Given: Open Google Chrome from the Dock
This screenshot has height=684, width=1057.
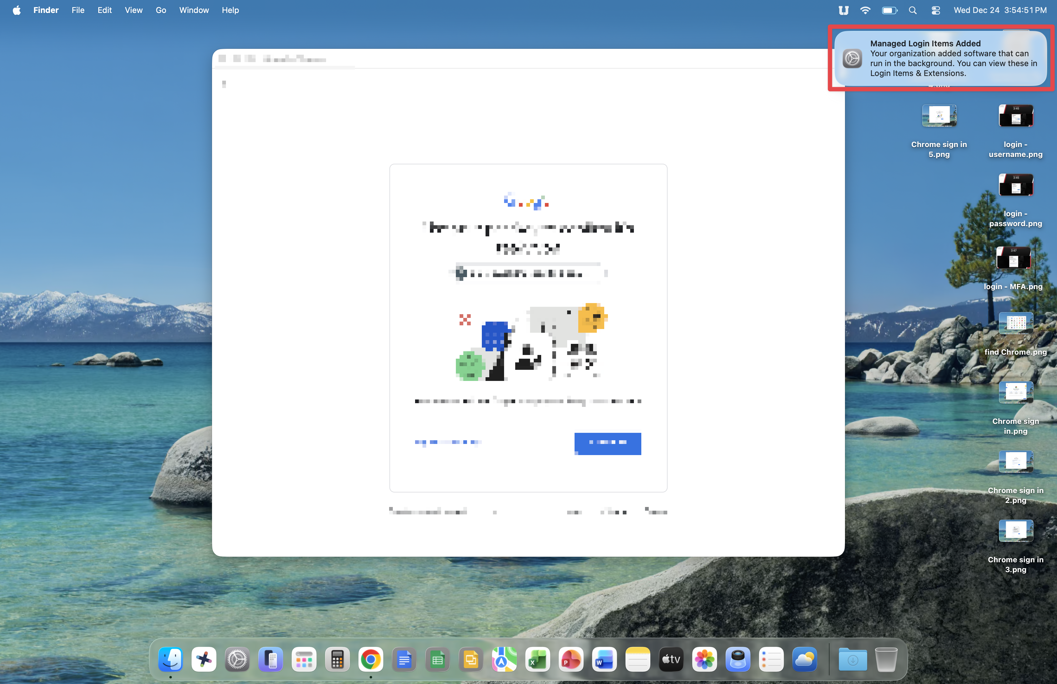Looking at the screenshot, I should point(370,660).
